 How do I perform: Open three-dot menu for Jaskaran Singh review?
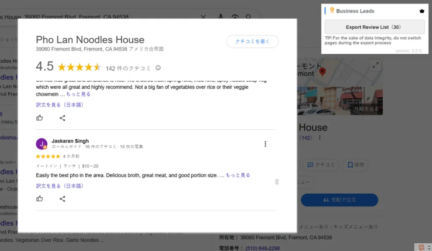(x=265, y=144)
